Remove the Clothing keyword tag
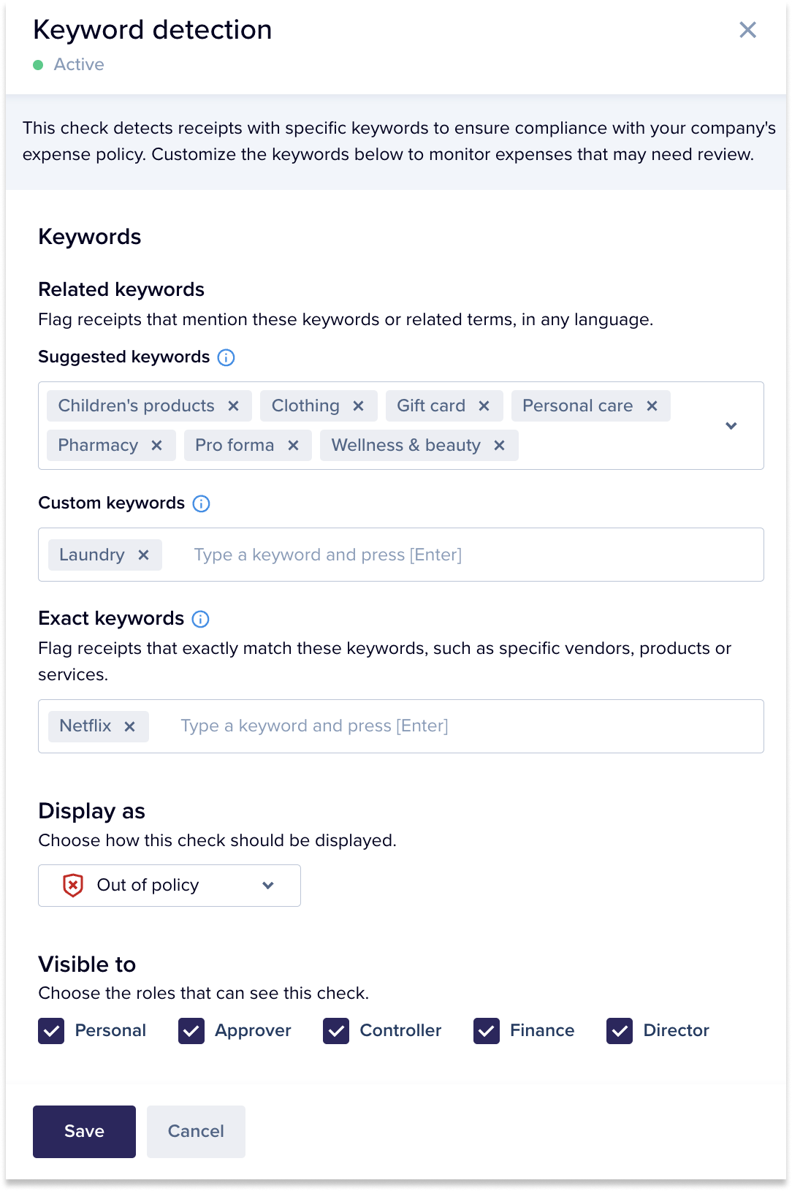 pos(359,406)
